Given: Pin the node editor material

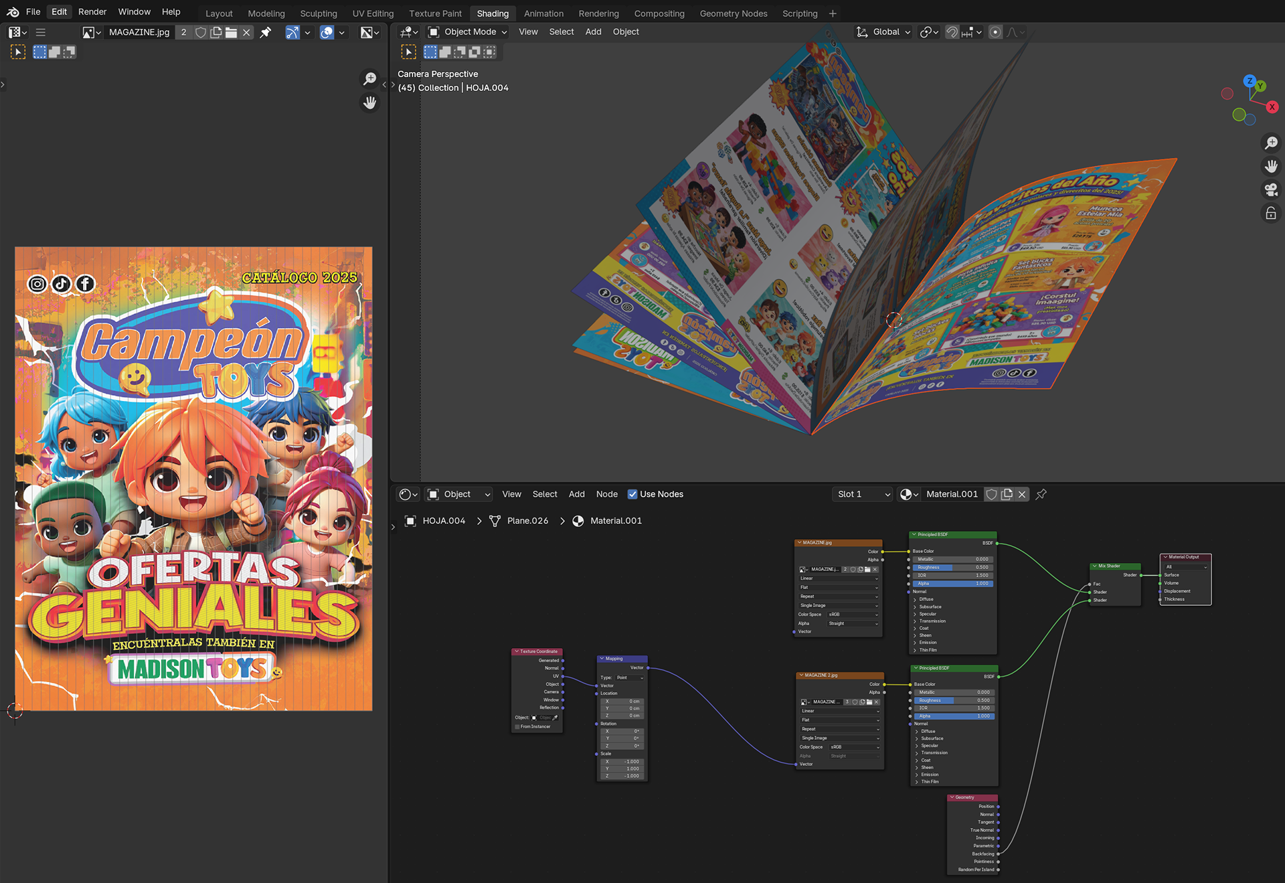Looking at the screenshot, I should click(x=1041, y=494).
